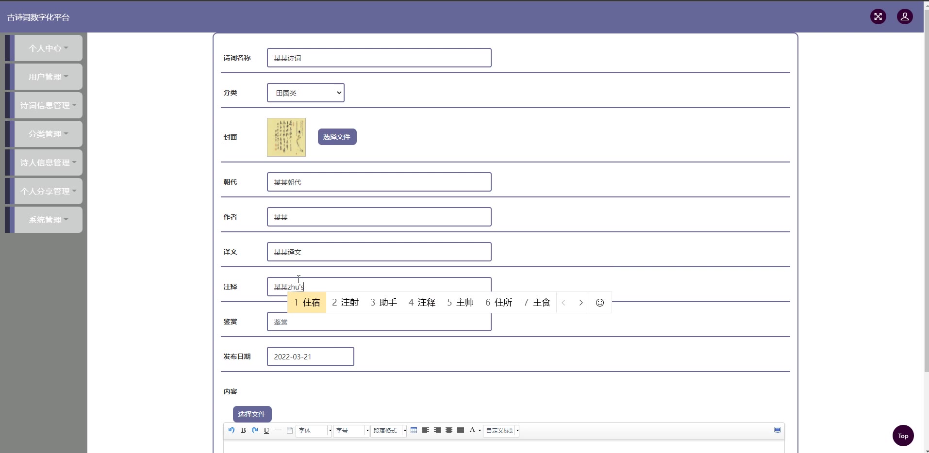This screenshot has width=929, height=453.
Task: Click 选择文件 button next to cover image
Action: 337,137
